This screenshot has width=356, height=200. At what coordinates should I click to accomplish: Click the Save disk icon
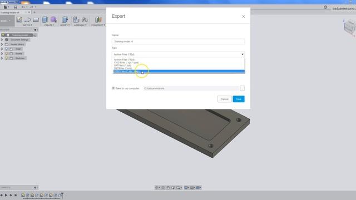click(x=16, y=7)
